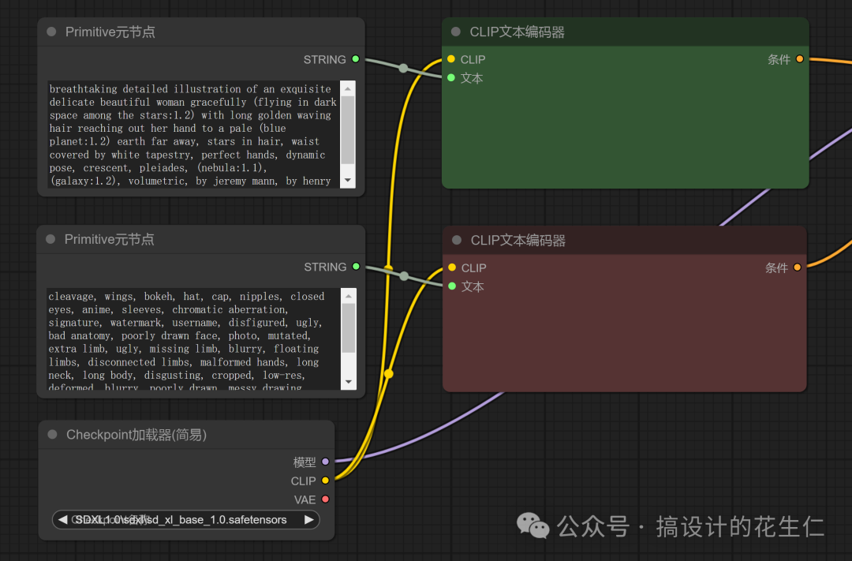Select next checkpoint with the right arrow
Viewport: 852px width, 561px height.
(x=308, y=520)
